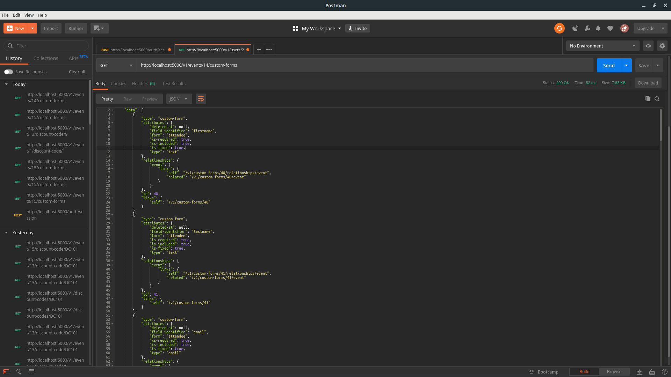Open the File menu
This screenshot has width=671, height=377.
tap(5, 15)
